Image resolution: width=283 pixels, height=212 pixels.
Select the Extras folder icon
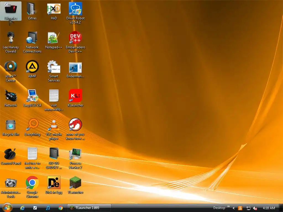(x=32, y=11)
